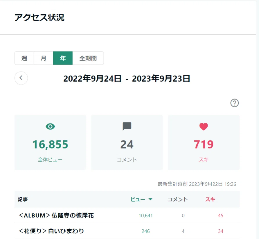259x239 pixels.
Task: Select the 週 period tab
Action: [24, 58]
